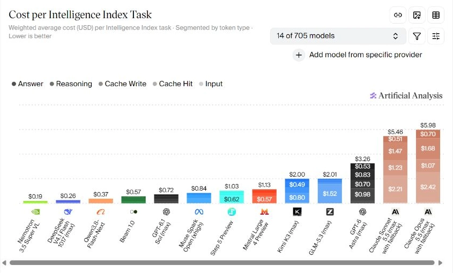Toggle the Answer legend series
Screen dimensions: 453x273
(27, 84)
